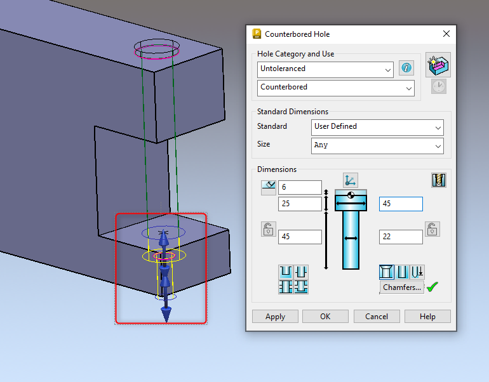Select the through-hole end condition icon
This screenshot has width=489, height=382.
(x=387, y=272)
